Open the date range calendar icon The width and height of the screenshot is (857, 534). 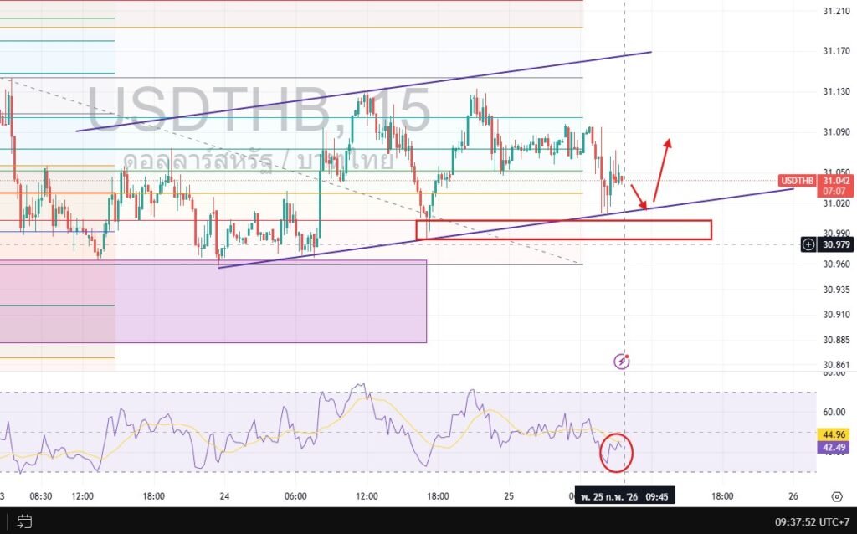click(23, 521)
